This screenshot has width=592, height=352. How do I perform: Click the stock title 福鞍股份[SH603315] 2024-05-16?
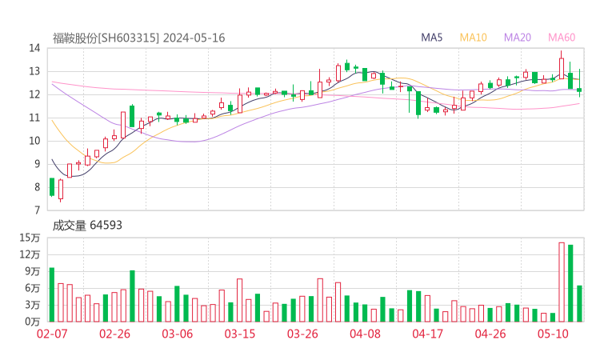click(x=138, y=38)
